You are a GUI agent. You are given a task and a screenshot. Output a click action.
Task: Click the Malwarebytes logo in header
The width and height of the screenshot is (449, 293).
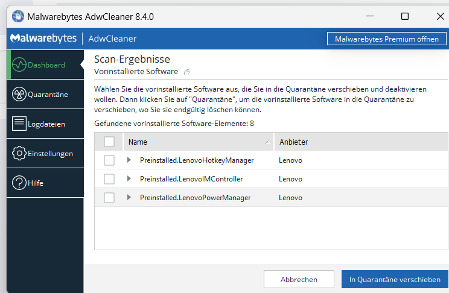coord(42,39)
